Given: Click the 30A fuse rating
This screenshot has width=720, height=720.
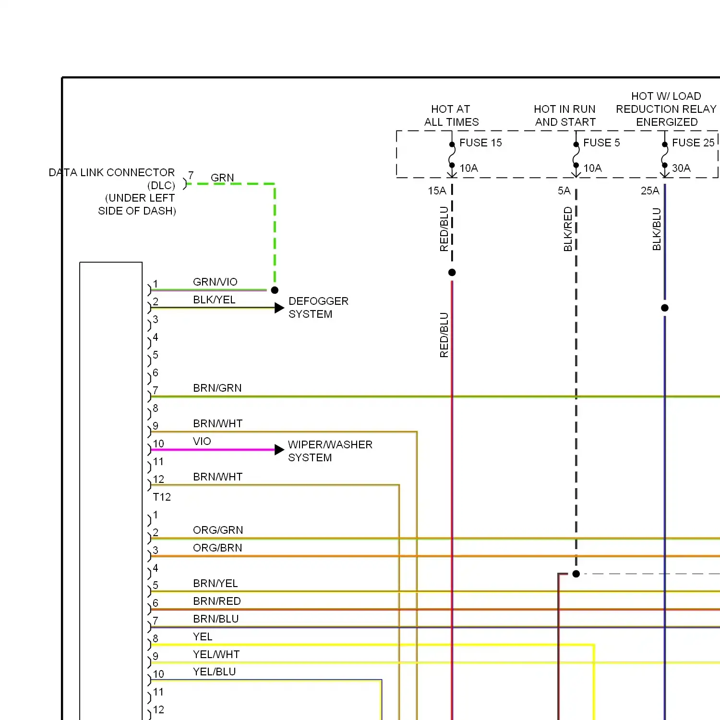Looking at the screenshot, I should (681, 168).
